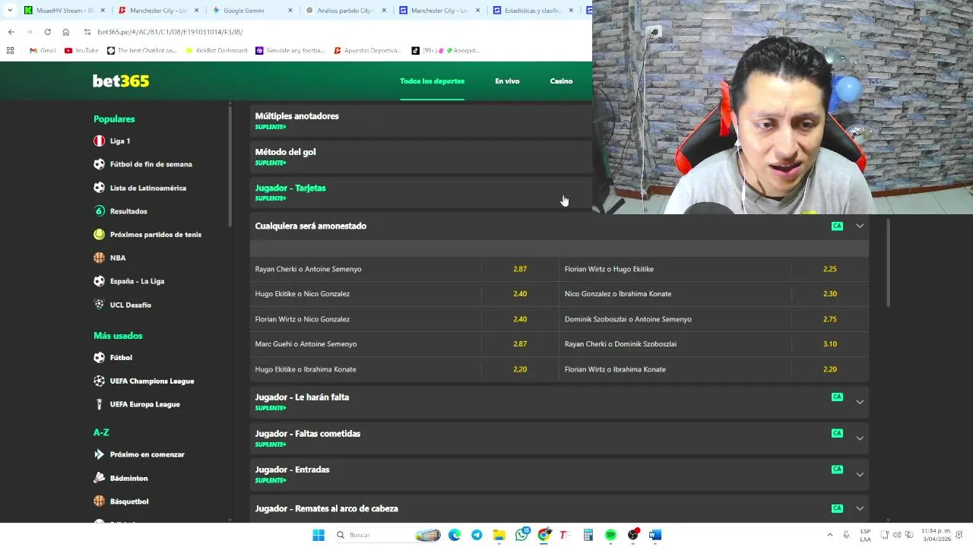Switch to the Google Gemini browser tab

coord(253,11)
